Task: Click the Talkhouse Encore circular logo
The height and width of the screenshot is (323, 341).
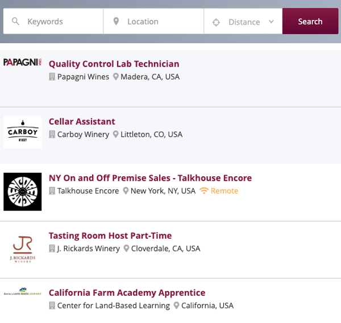Action: [22, 192]
